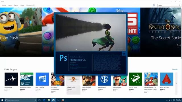Click the Blitz Brigade label text
The height and width of the screenshot is (102, 182).
pos(117,88)
